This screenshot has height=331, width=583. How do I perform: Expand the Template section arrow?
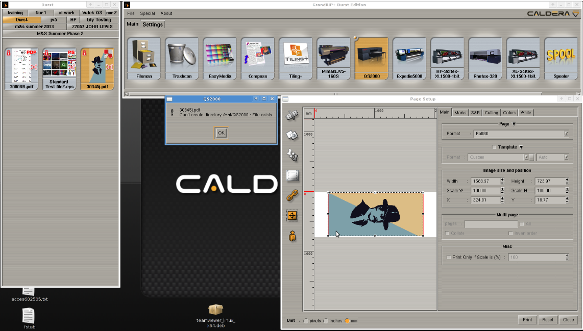pos(521,147)
